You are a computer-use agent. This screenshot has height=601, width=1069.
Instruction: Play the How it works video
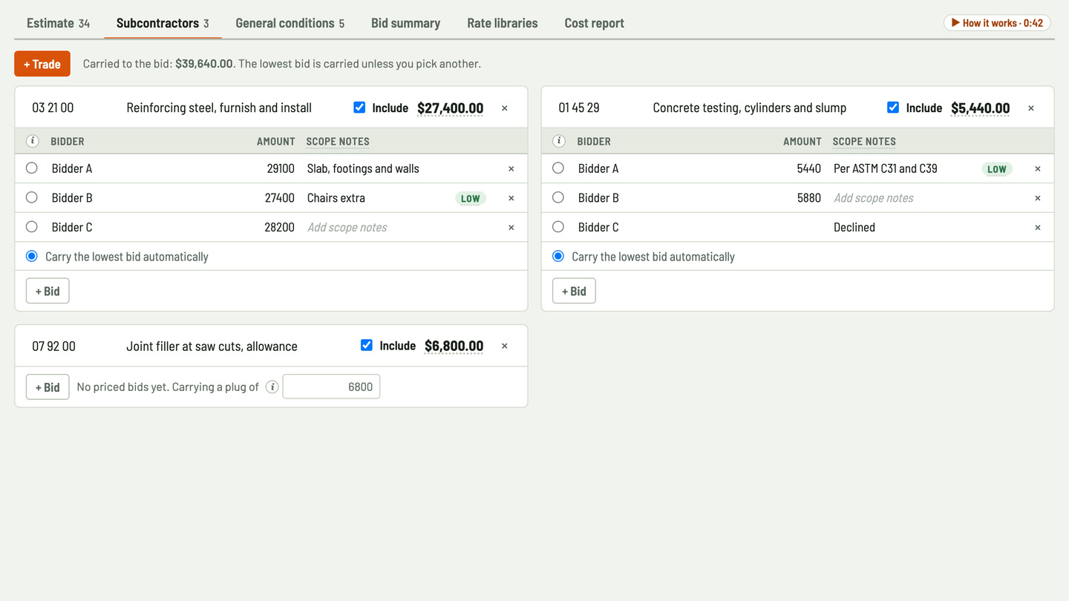pyautogui.click(x=997, y=23)
